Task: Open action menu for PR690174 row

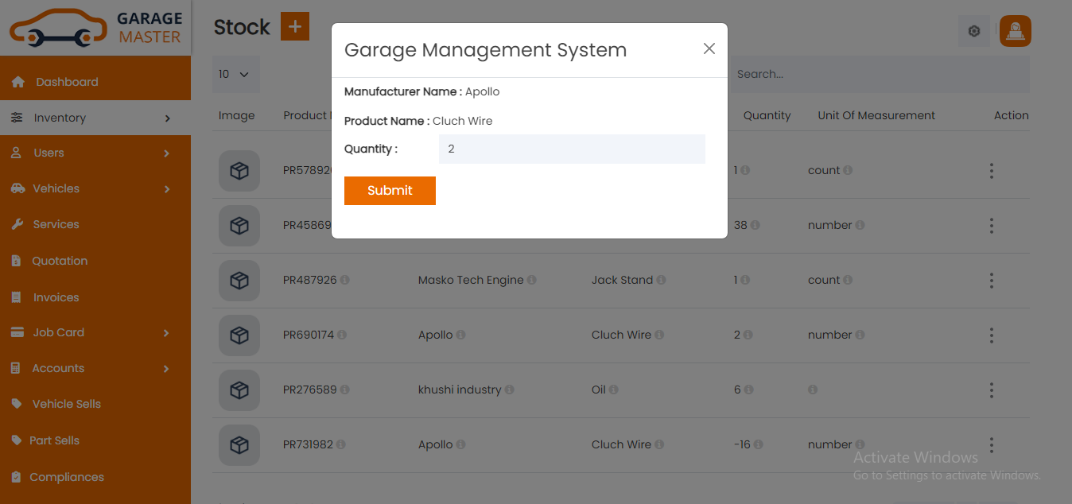Action: pos(991,335)
